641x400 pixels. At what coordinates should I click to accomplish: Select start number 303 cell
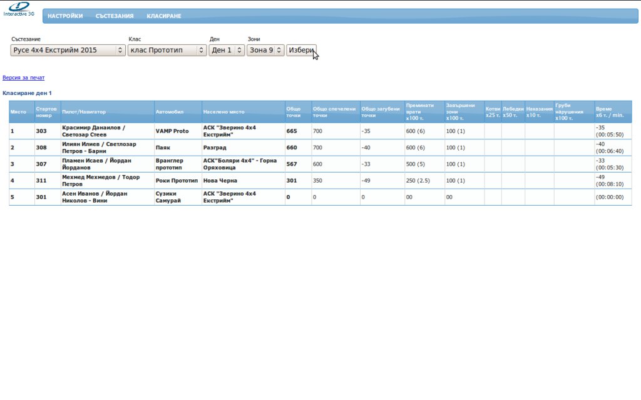(48, 131)
